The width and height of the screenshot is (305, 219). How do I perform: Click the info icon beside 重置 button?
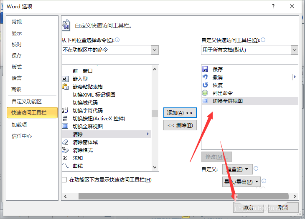[256, 169]
